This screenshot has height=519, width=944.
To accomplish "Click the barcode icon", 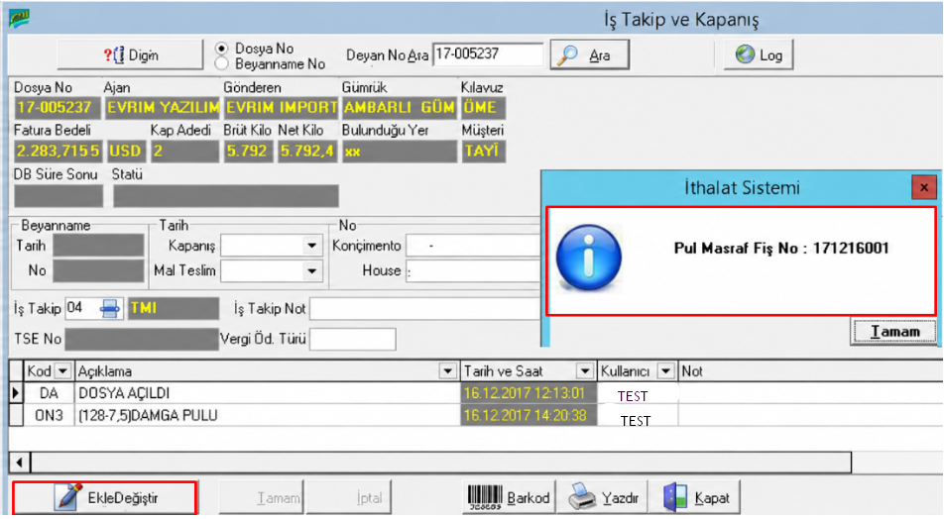I will point(485,498).
